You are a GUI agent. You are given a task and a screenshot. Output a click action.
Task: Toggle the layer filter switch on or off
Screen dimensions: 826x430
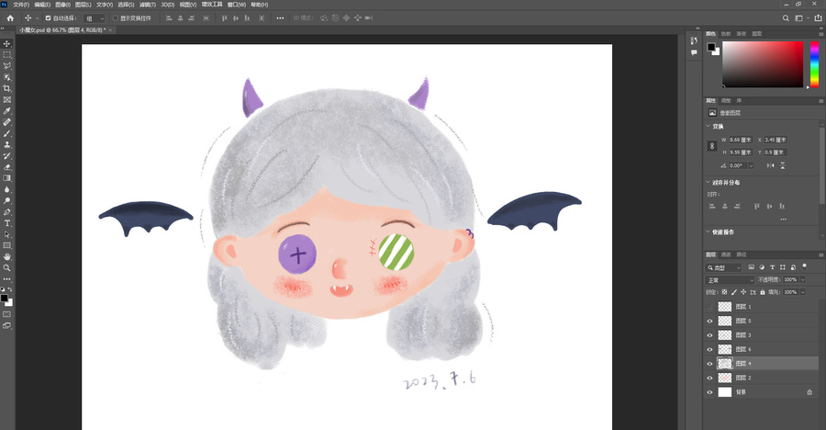pos(804,266)
